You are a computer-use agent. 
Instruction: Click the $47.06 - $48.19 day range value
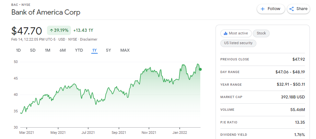pos(290,72)
